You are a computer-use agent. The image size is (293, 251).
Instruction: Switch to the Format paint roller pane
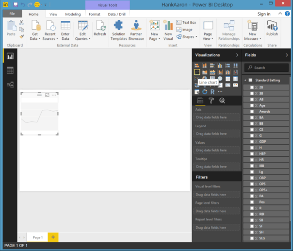coord(212,100)
